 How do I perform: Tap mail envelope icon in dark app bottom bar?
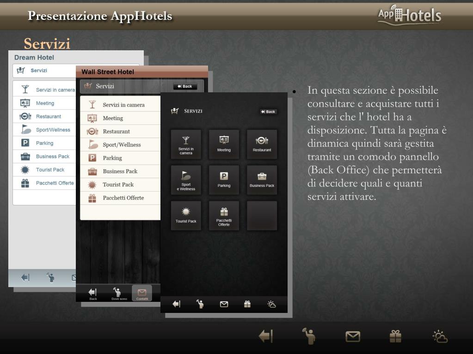(224, 304)
